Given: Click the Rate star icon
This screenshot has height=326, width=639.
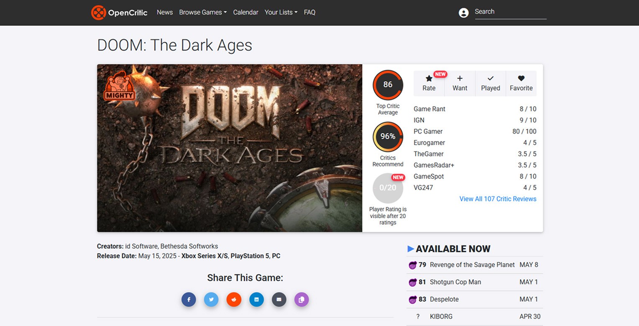Looking at the screenshot, I should (429, 78).
